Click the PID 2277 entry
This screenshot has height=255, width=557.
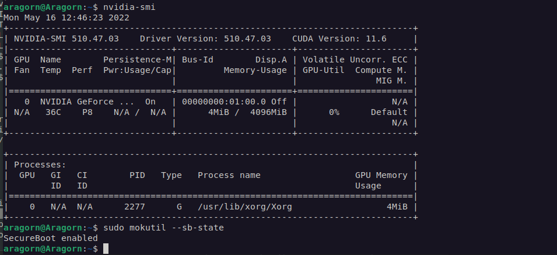pos(134,207)
